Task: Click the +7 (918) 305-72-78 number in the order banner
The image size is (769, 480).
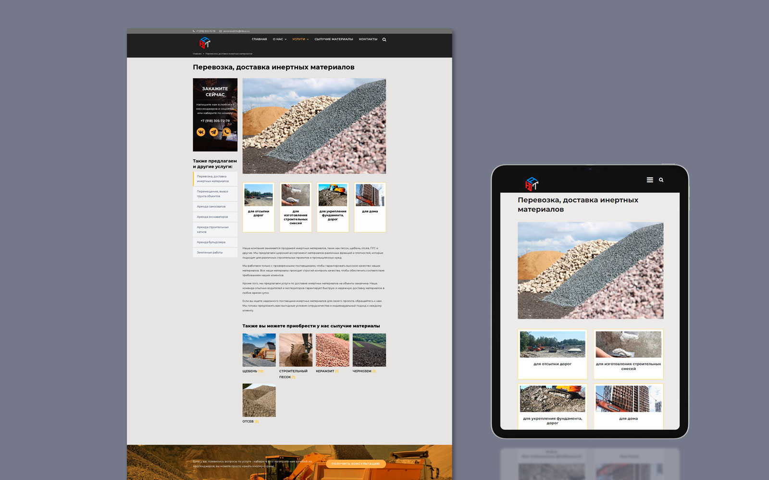Action: [x=215, y=121]
